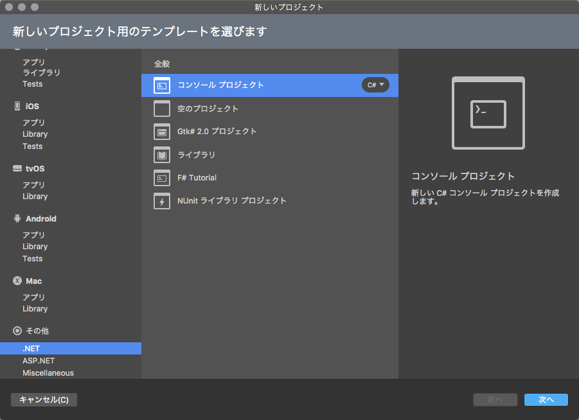Select ASP.NET category in sidebar
Image resolution: width=579 pixels, height=420 pixels.
[39, 360]
